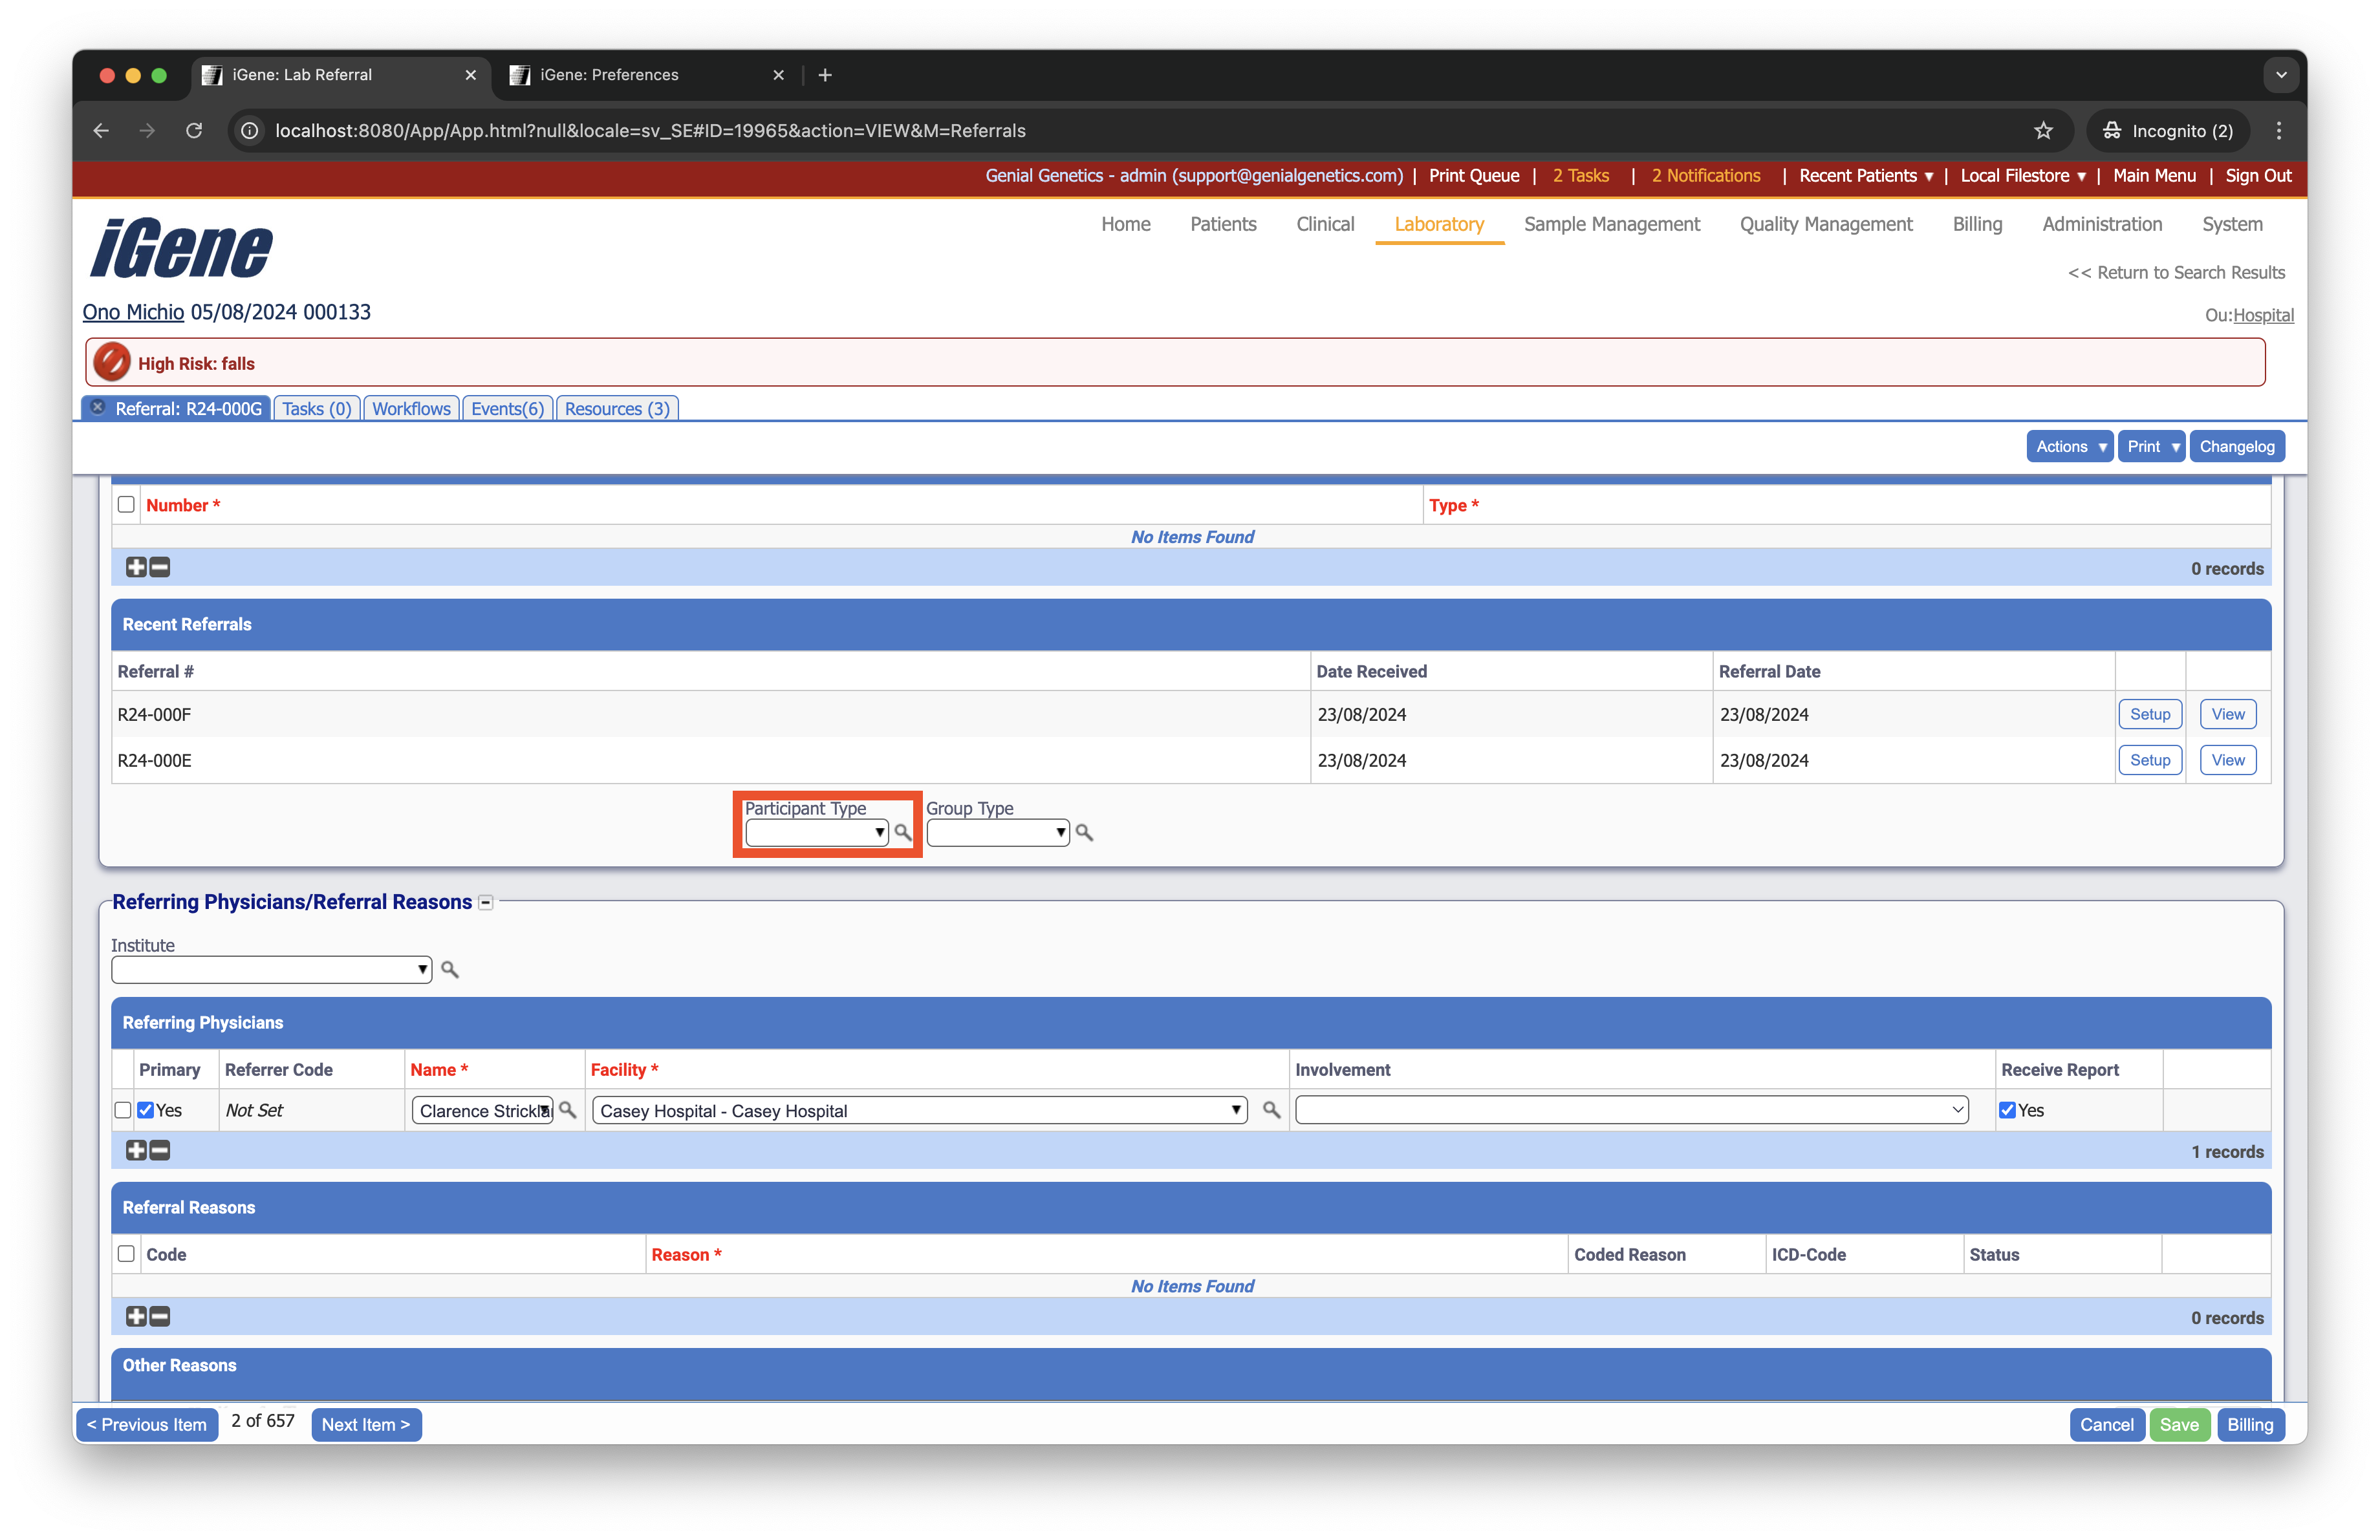Click the high risk falls warning icon
The height and width of the screenshot is (1540, 2380).
tap(112, 363)
